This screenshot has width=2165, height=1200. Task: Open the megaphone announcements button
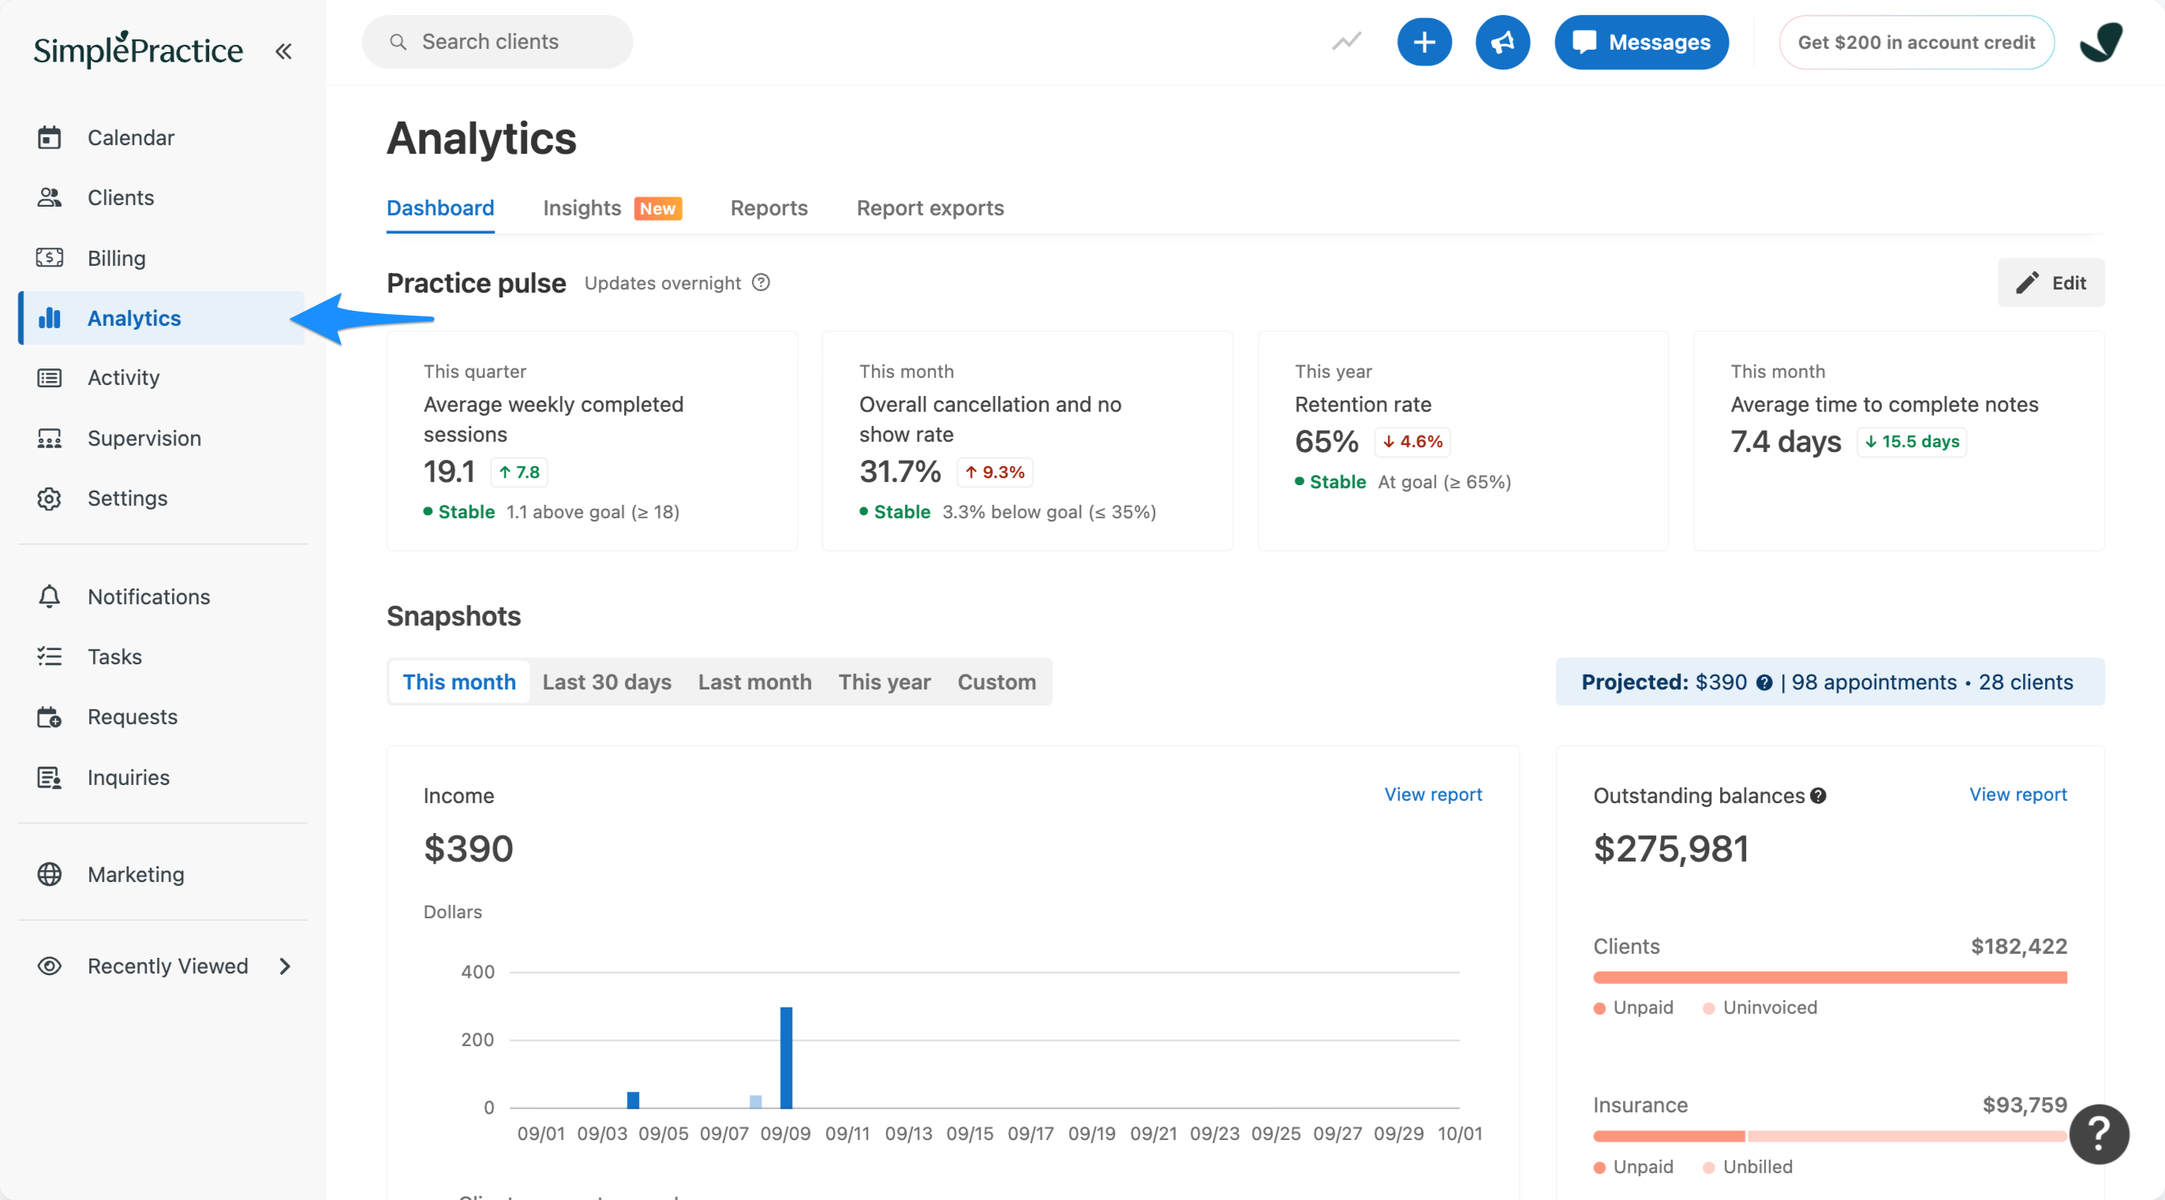[x=1502, y=42]
